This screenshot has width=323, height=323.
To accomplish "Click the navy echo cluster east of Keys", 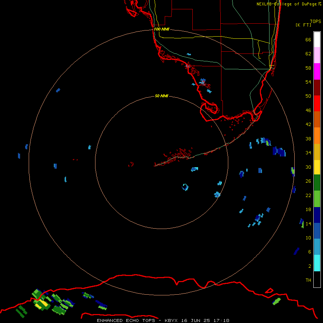I will click(279, 151).
